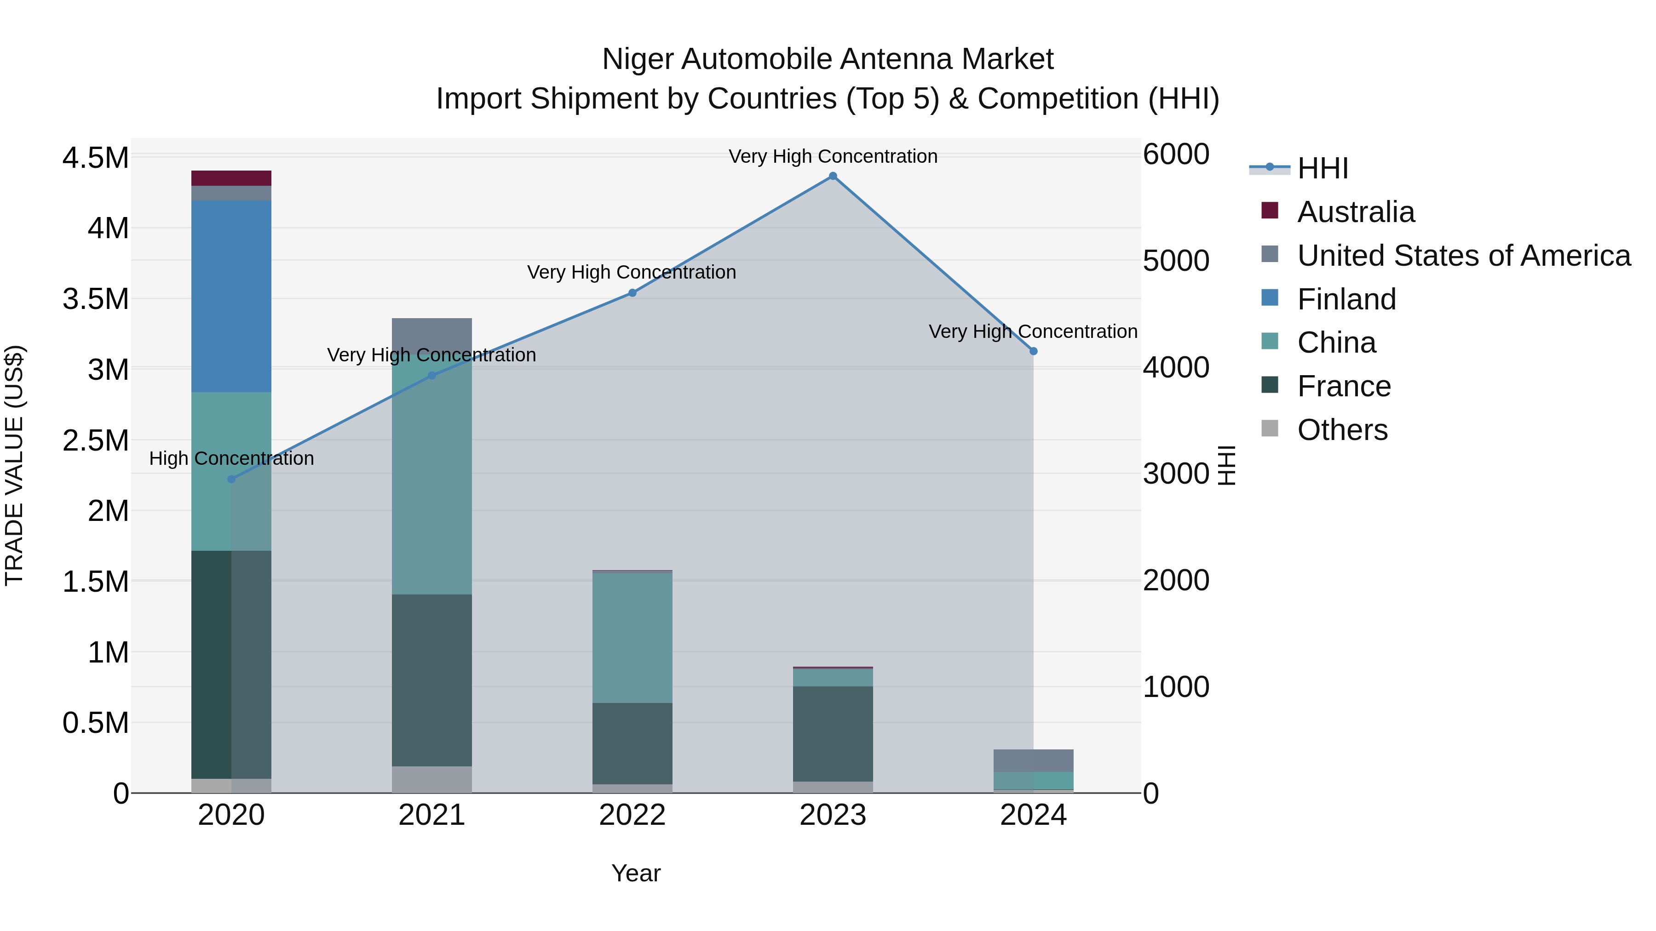Click the 2024 x-axis tick label
Image resolution: width=1656 pixels, height=931 pixels.
(x=1034, y=815)
